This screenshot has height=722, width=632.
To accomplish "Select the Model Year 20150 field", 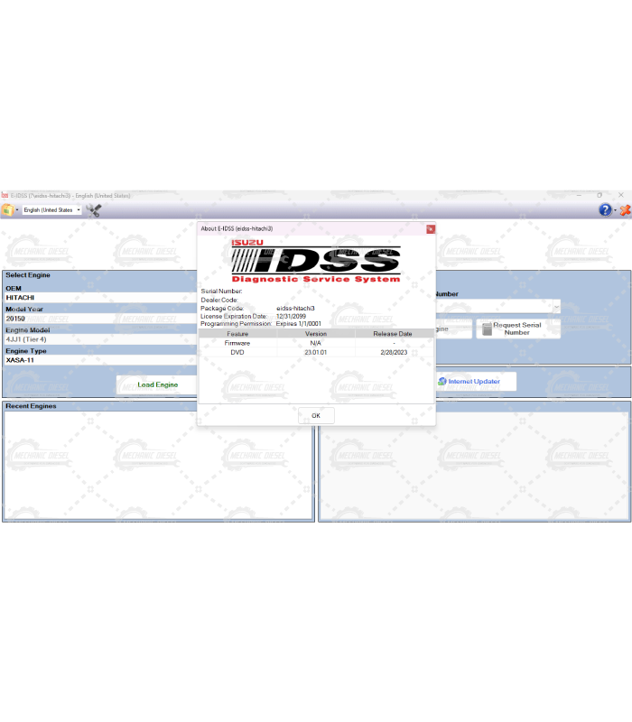I will [99, 319].
